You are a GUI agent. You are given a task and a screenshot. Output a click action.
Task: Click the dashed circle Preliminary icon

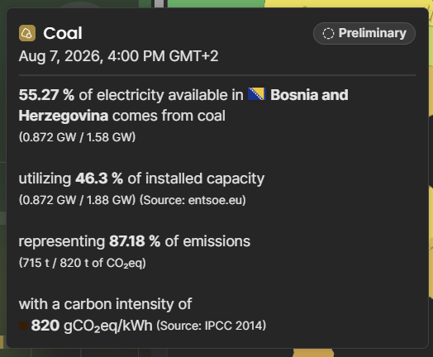pyautogui.click(x=328, y=34)
